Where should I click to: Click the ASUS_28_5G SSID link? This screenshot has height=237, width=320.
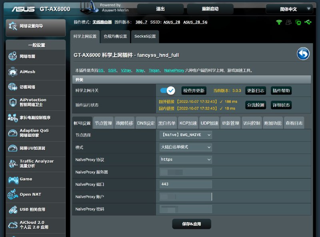[x=195, y=22]
